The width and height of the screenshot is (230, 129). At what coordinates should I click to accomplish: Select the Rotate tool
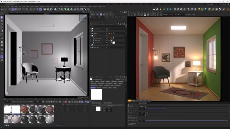coord(19,9)
